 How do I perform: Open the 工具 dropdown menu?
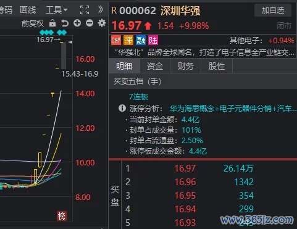[x=57, y=10]
